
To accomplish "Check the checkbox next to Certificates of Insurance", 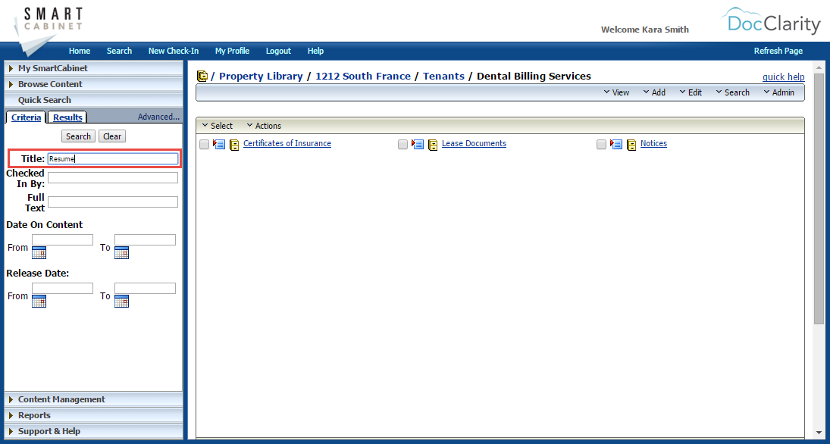I will [204, 143].
